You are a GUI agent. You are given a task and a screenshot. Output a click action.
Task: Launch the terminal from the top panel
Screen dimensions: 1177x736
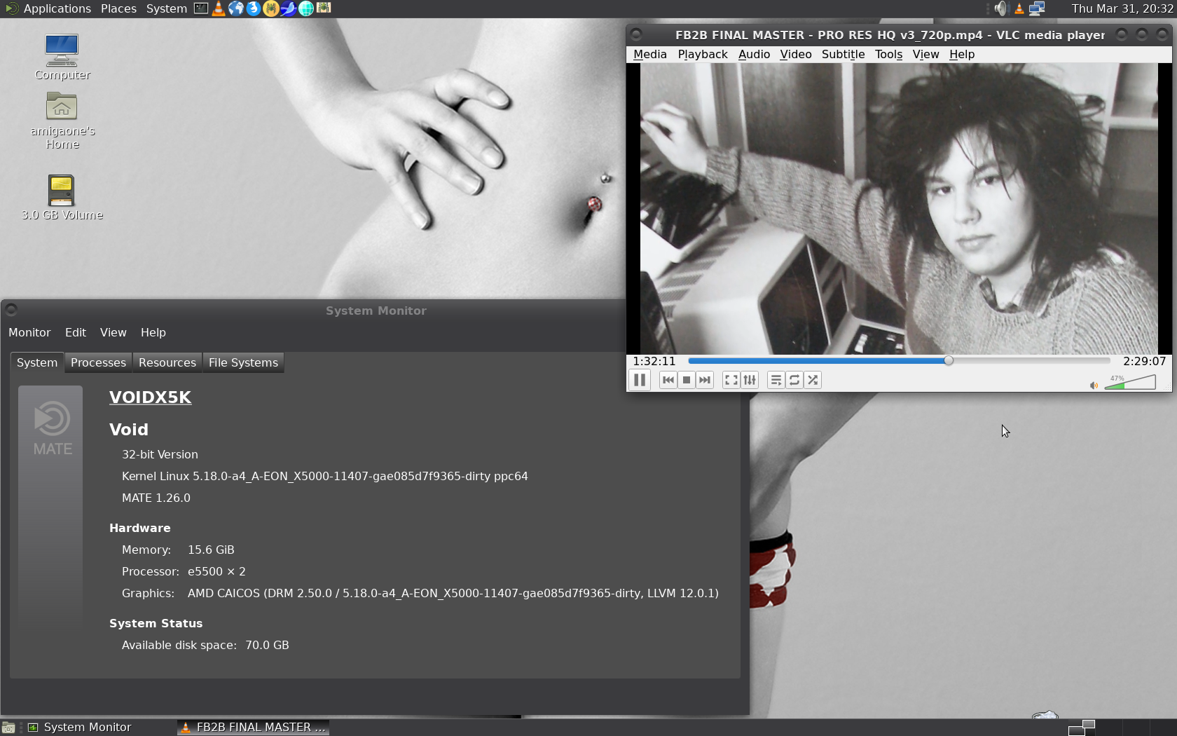coord(201,8)
